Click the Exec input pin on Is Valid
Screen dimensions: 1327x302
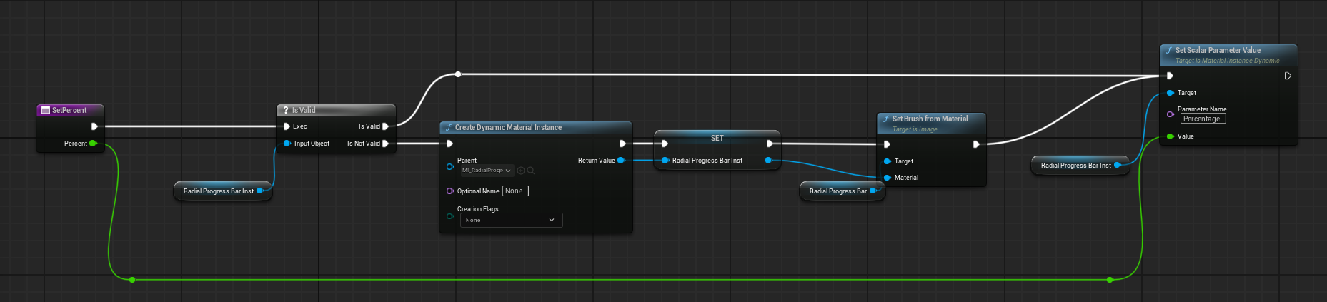tap(287, 126)
